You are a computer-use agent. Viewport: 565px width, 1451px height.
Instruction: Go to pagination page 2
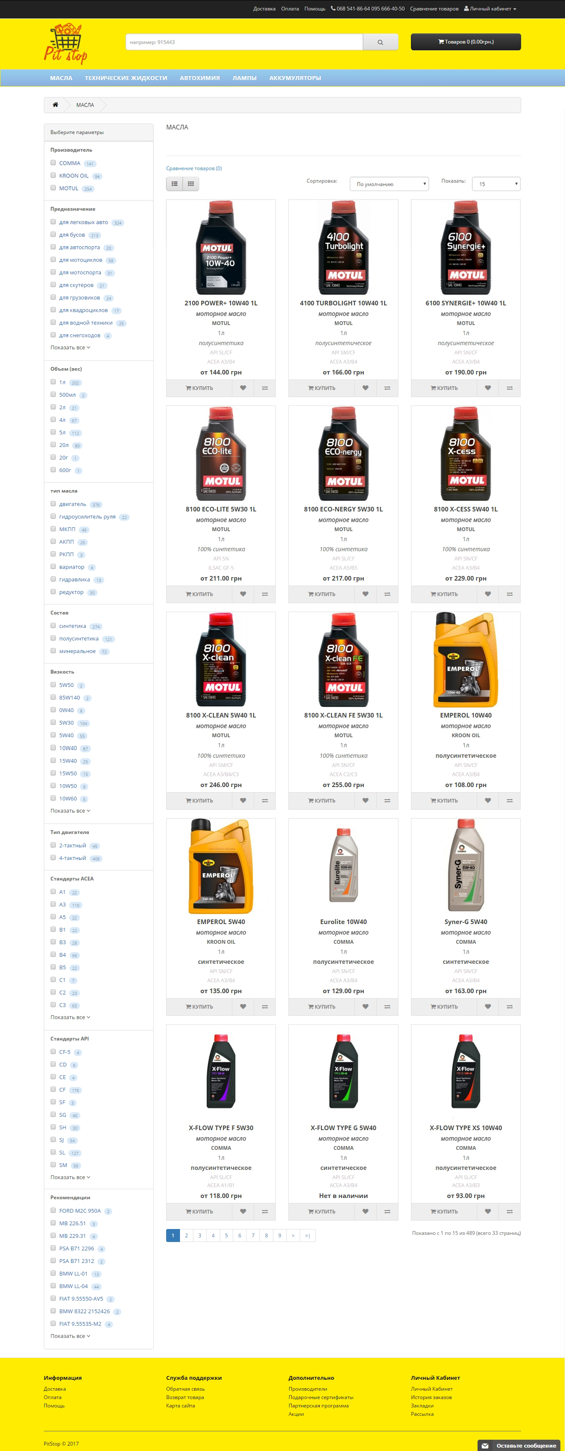[x=186, y=1235]
